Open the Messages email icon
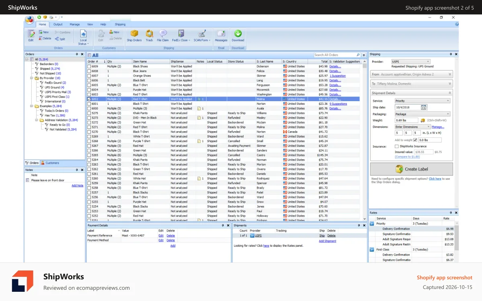The height and width of the screenshot is (301, 482). (x=221, y=34)
